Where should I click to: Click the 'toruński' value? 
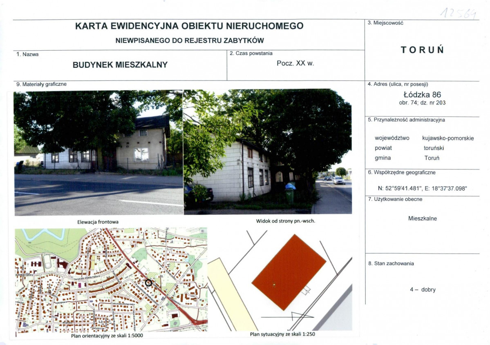point(434,148)
